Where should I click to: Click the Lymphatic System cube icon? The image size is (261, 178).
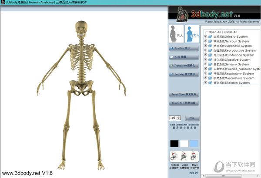pyautogui.click(x=210, y=46)
